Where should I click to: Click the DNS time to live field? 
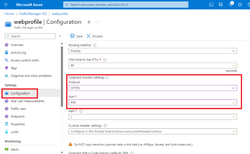click(153, 65)
